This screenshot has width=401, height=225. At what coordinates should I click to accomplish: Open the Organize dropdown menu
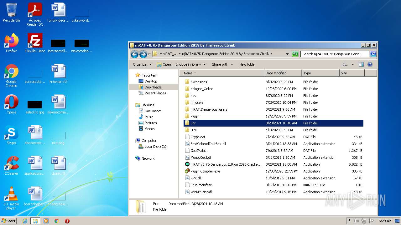[142, 64]
